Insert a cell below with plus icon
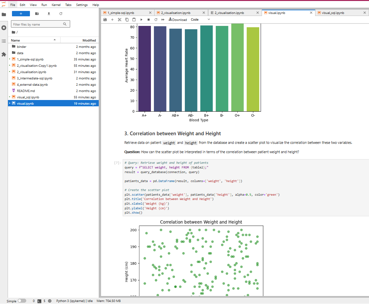369x304 pixels. tap(112, 20)
